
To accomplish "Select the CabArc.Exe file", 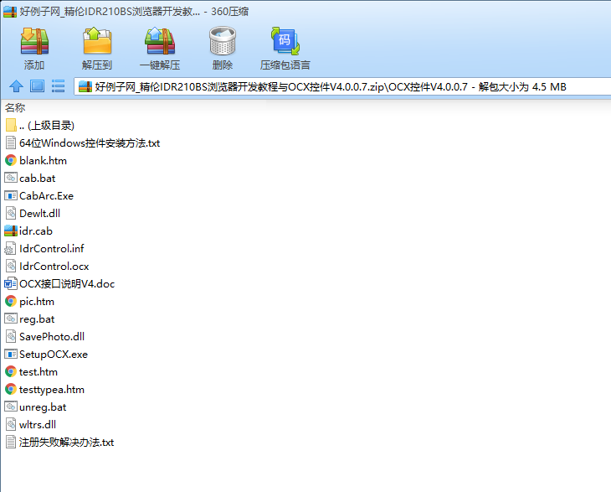I will pyautogui.click(x=39, y=196).
